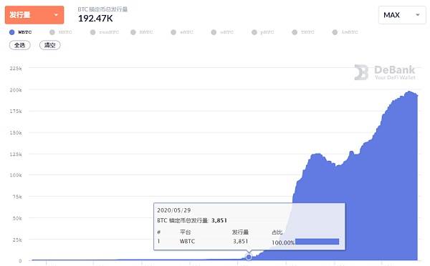Show the pBTC series legend item

click(263, 32)
